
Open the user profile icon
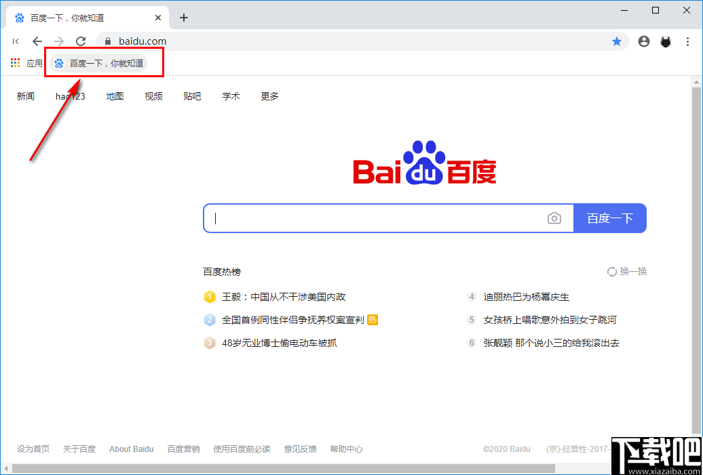644,41
